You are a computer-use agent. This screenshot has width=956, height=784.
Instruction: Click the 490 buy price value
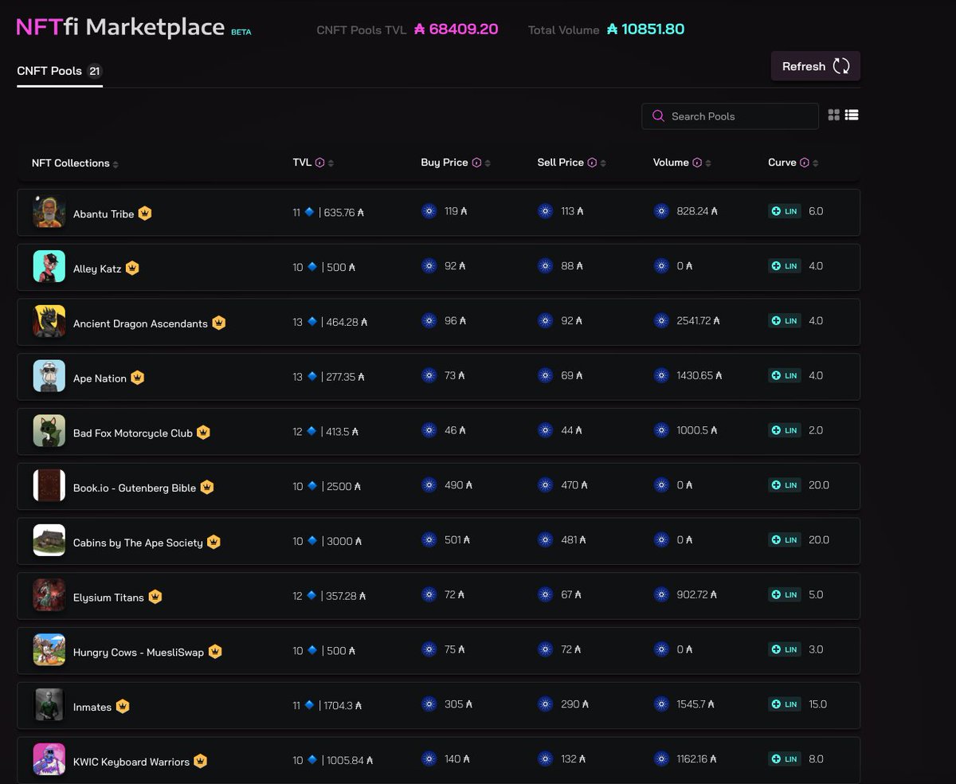(x=459, y=485)
